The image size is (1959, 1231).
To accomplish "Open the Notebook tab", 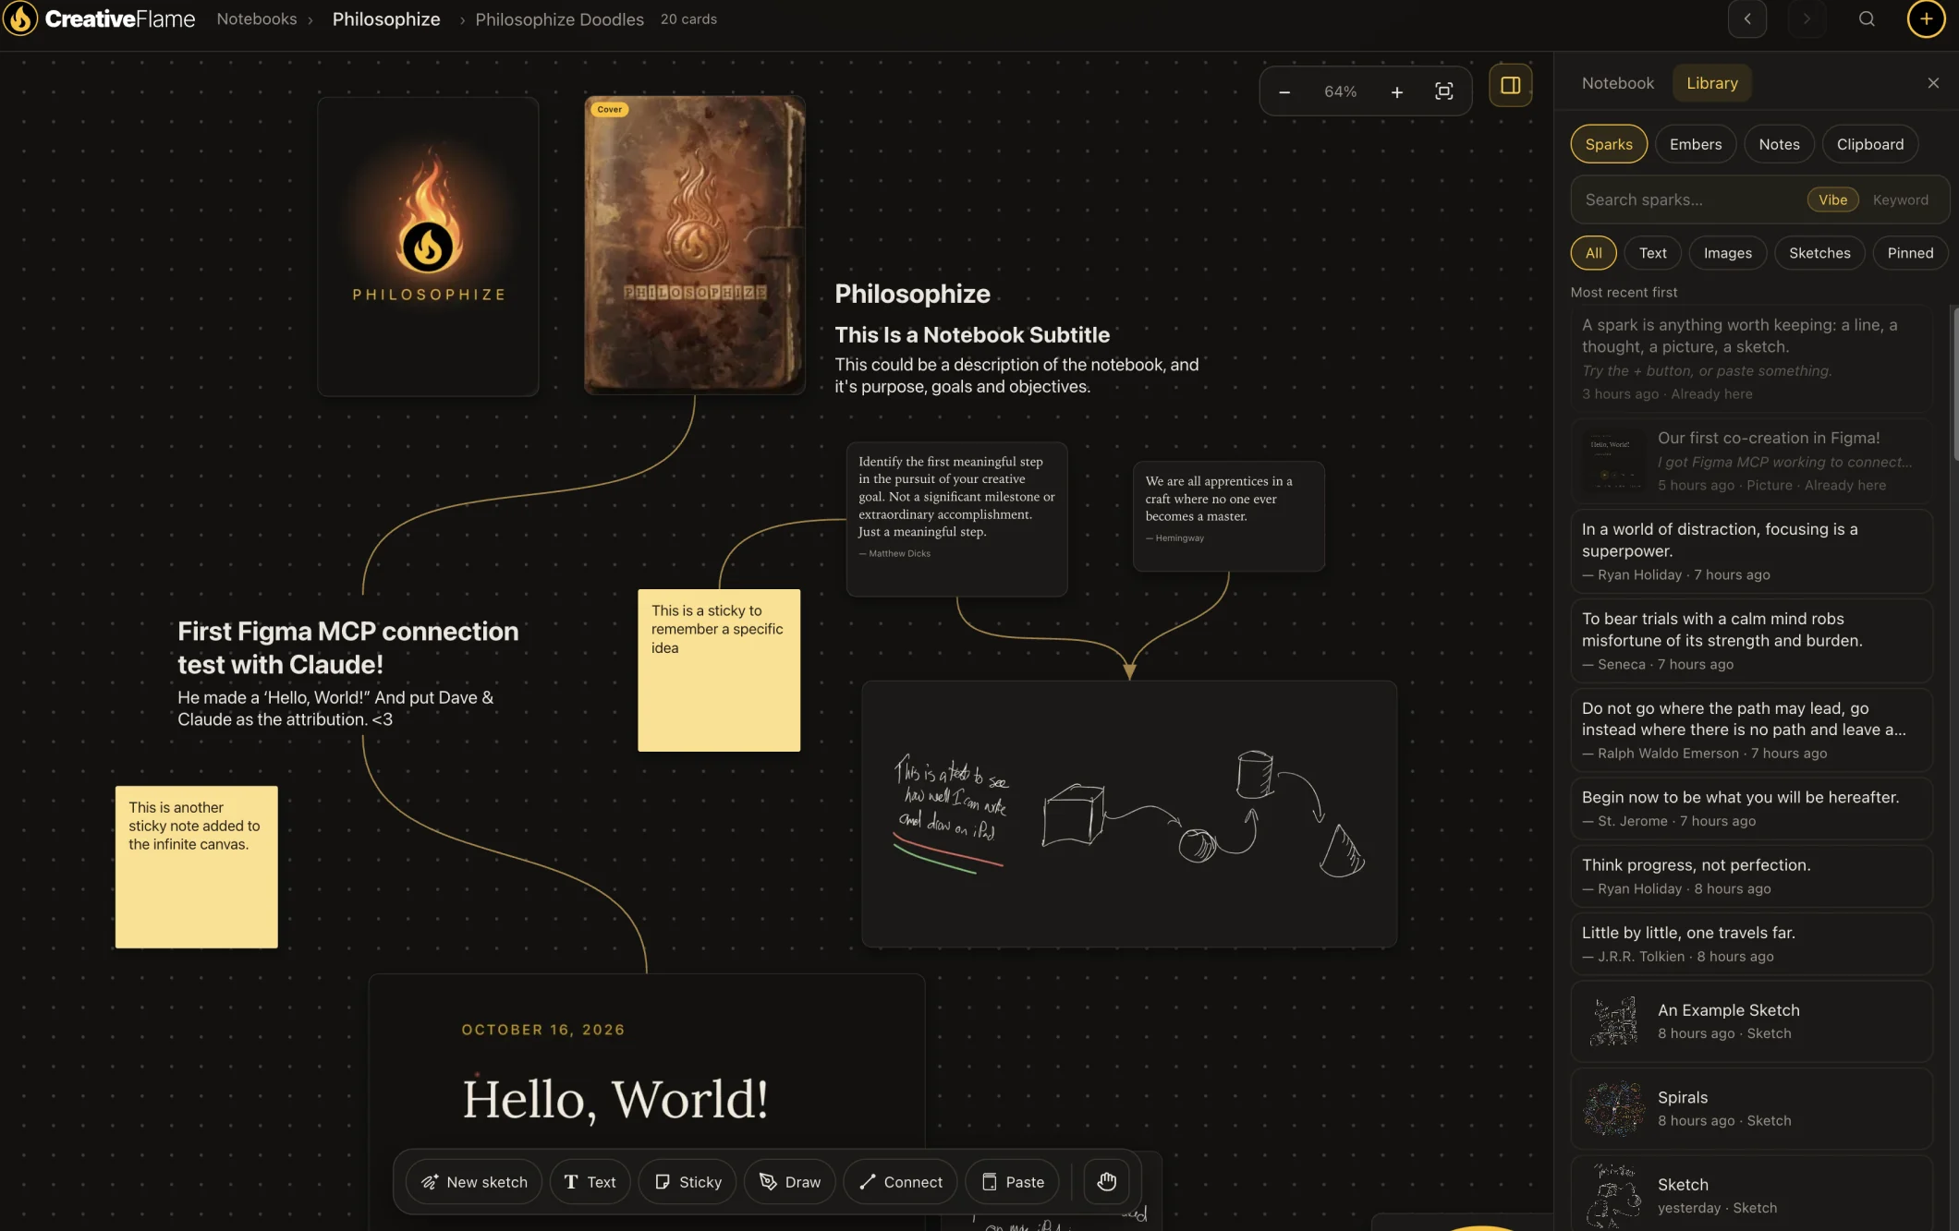I will pyautogui.click(x=1618, y=83).
